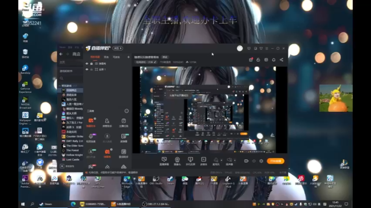Toggle lock on the 全屏 1 source
The width and height of the screenshot is (371, 208).
point(91,69)
